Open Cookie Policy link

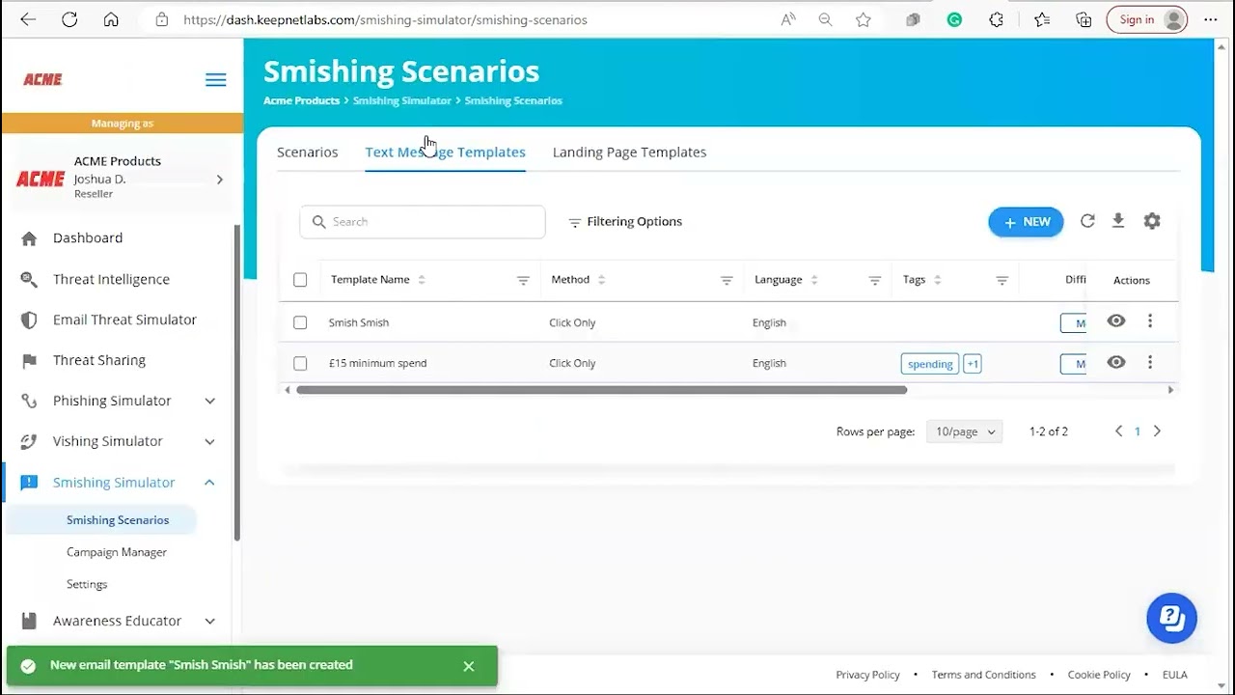[1099, 675]
